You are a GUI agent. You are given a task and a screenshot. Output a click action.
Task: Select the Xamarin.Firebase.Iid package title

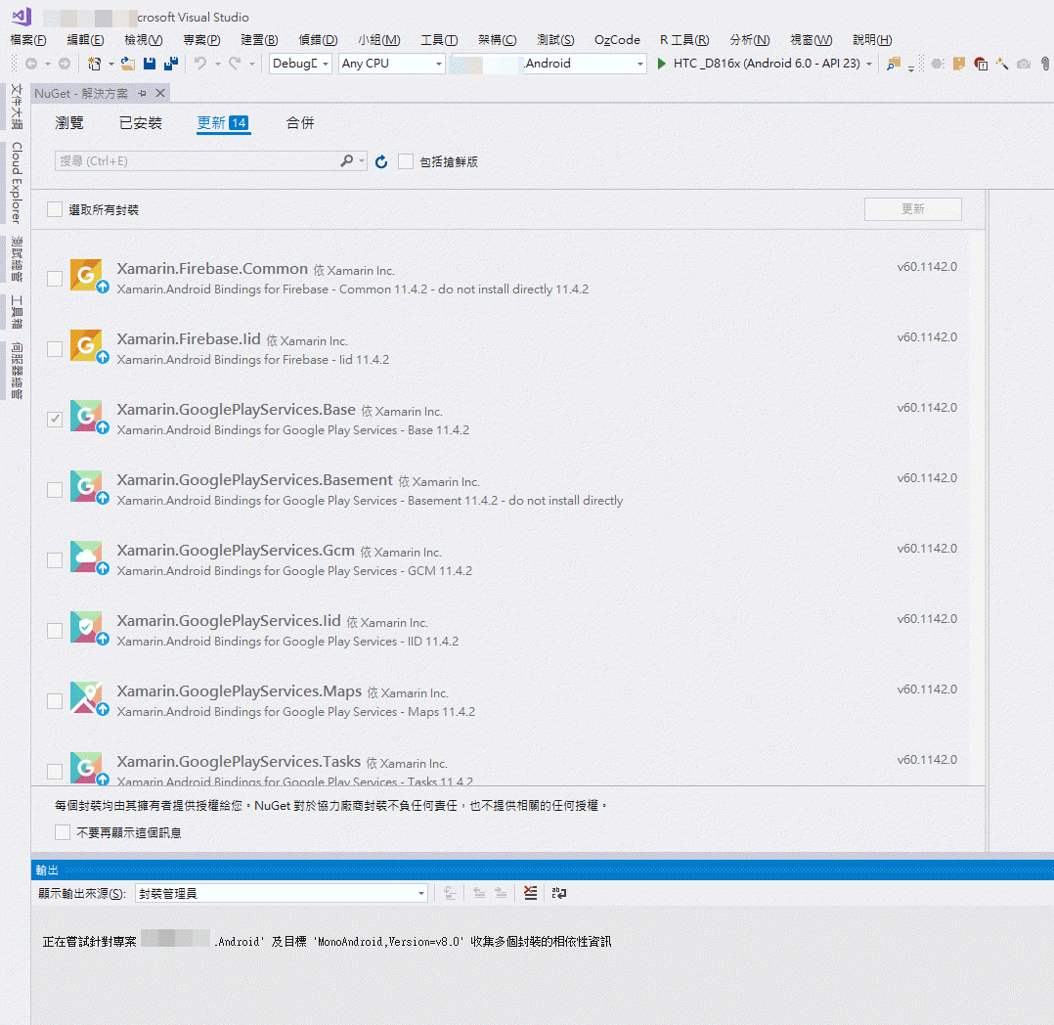tap(189, 339)
